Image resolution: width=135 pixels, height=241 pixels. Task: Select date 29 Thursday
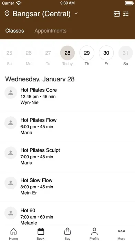pyautogui.click(x=87, y=56)
